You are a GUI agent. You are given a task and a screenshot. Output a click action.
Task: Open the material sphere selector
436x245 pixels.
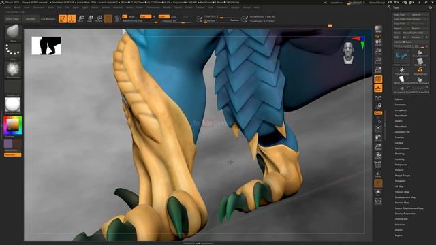13,105
